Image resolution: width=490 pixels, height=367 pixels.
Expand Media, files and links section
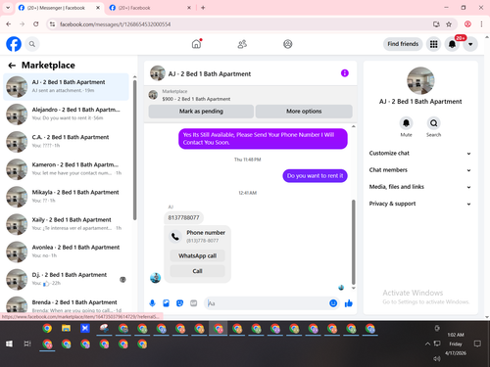coord(420,187)
